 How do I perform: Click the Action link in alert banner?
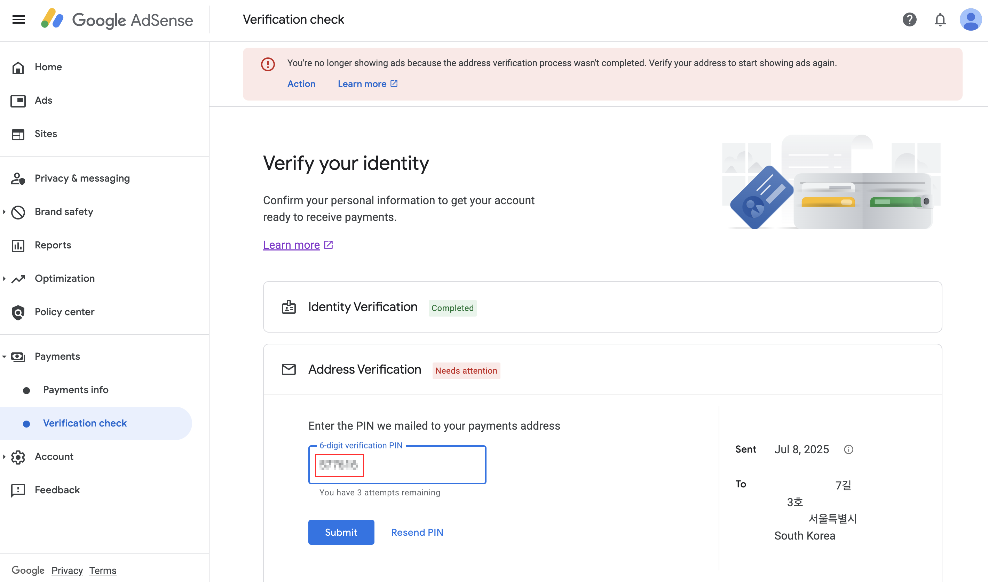301,84
